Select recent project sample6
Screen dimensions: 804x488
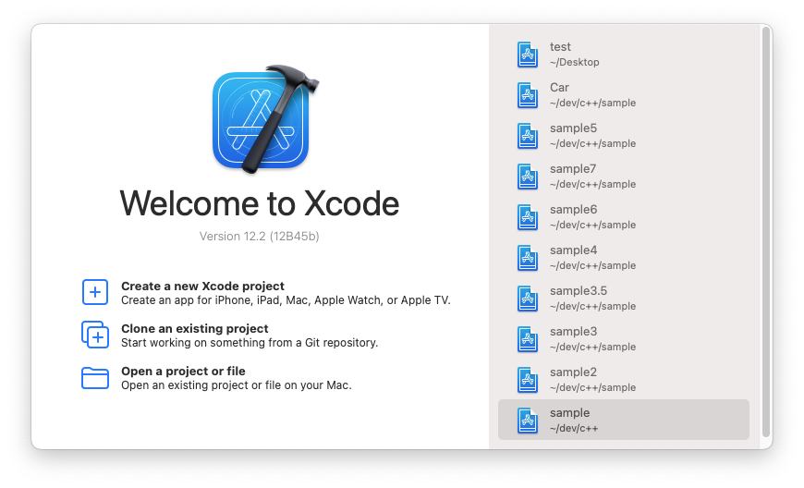click(x=624, y=217)
